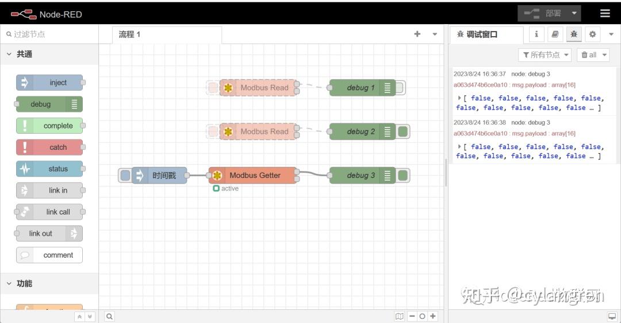Toggle the navigator map view
The image size is (621, 323).
click(x=400, y=316)
